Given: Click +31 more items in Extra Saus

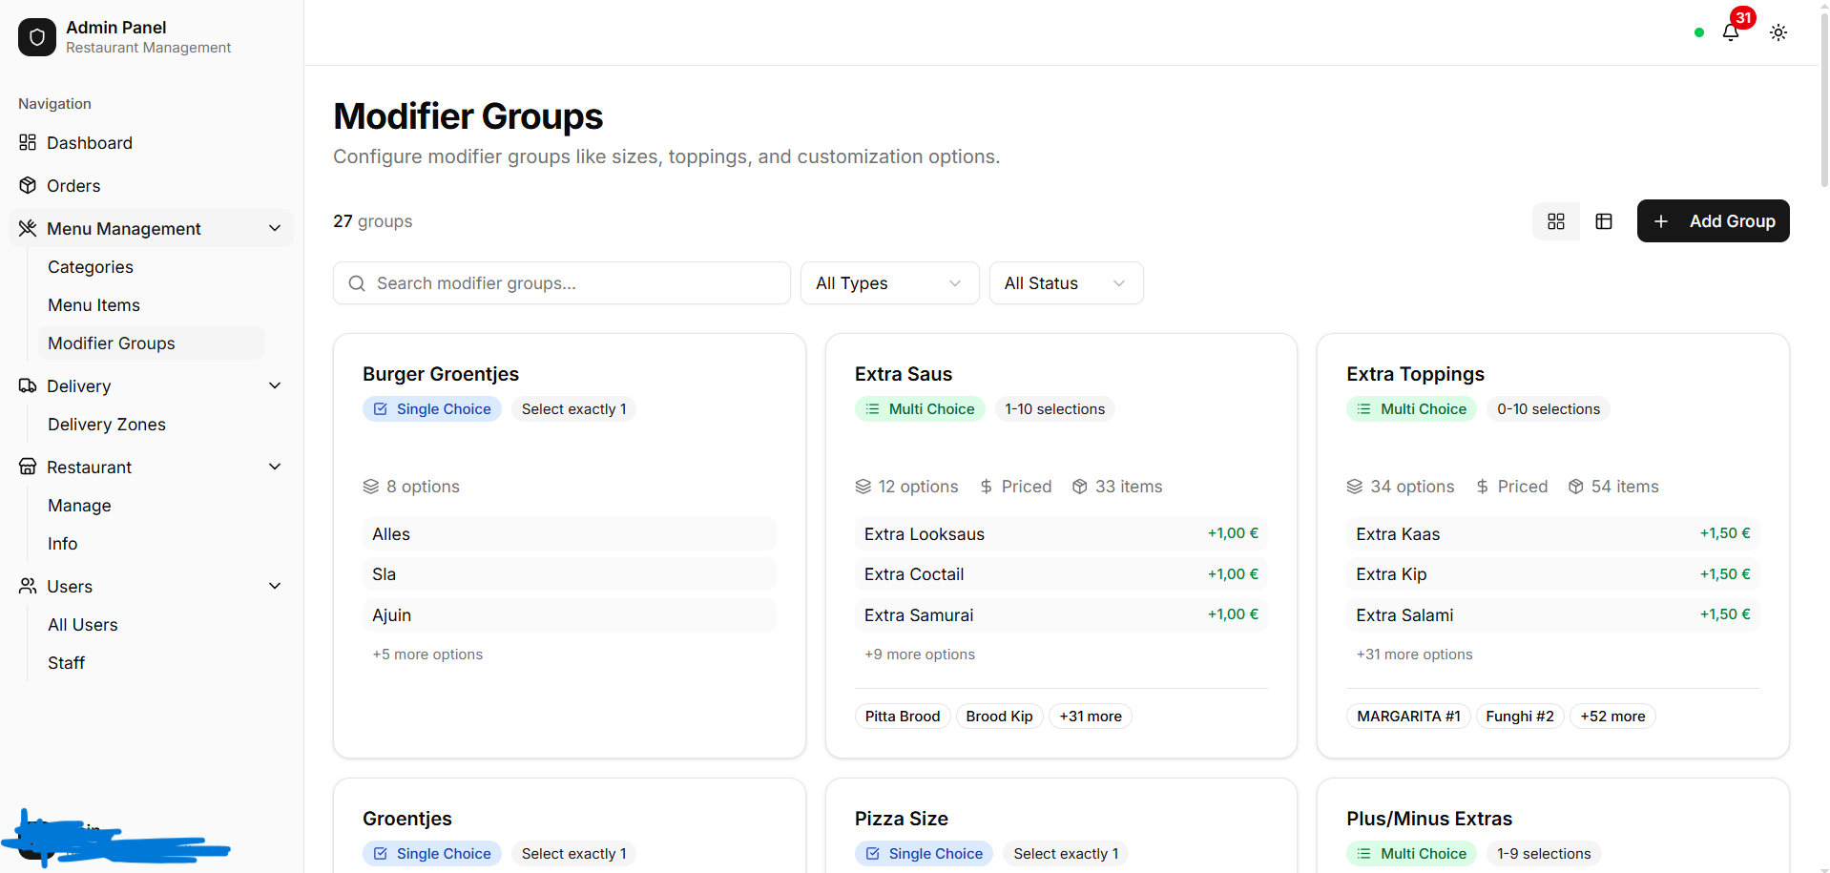Looking at the screenshot, I should 1090,717.
